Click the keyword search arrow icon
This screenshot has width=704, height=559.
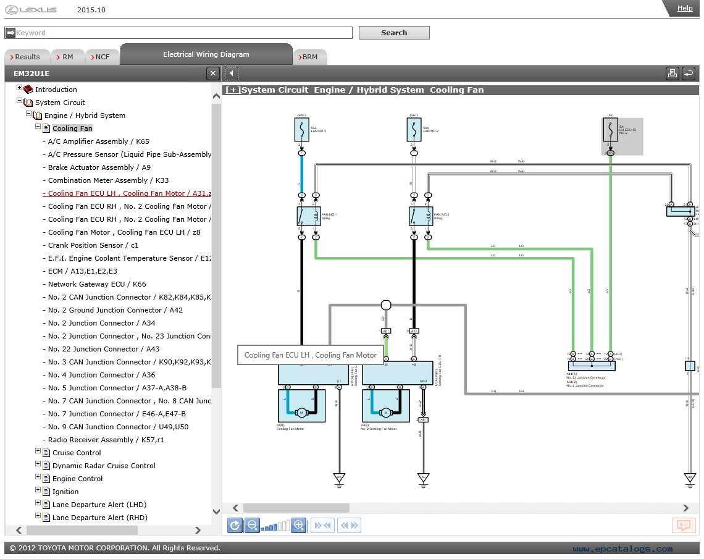[10, 33]
